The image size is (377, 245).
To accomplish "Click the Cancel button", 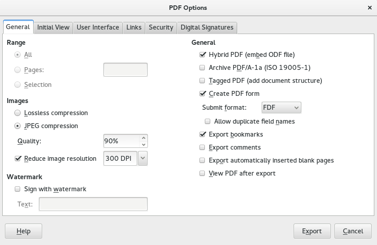I will pyautogui.click(x=353, y=231).
